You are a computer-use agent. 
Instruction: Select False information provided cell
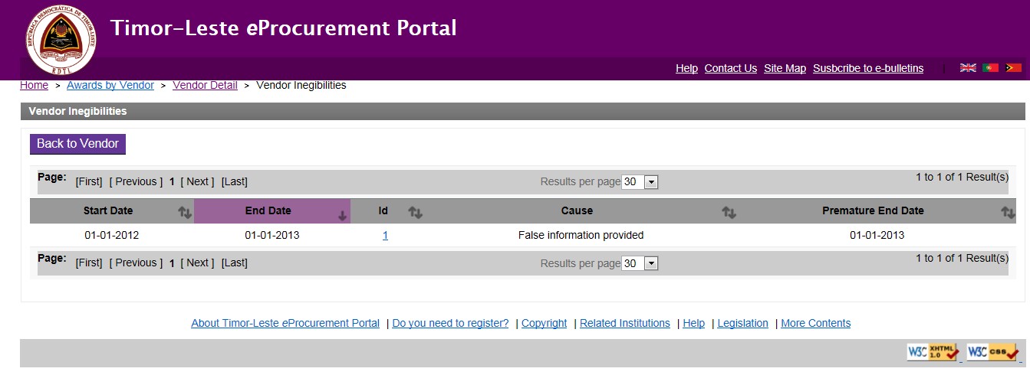click(581, 235)
